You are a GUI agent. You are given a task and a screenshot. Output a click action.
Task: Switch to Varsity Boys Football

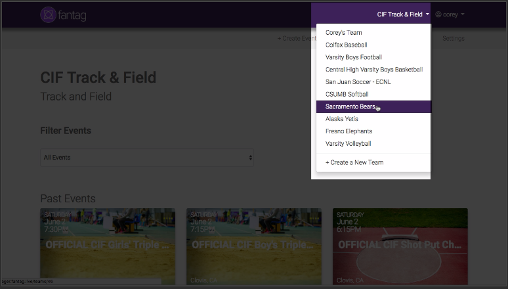point(373,57)
